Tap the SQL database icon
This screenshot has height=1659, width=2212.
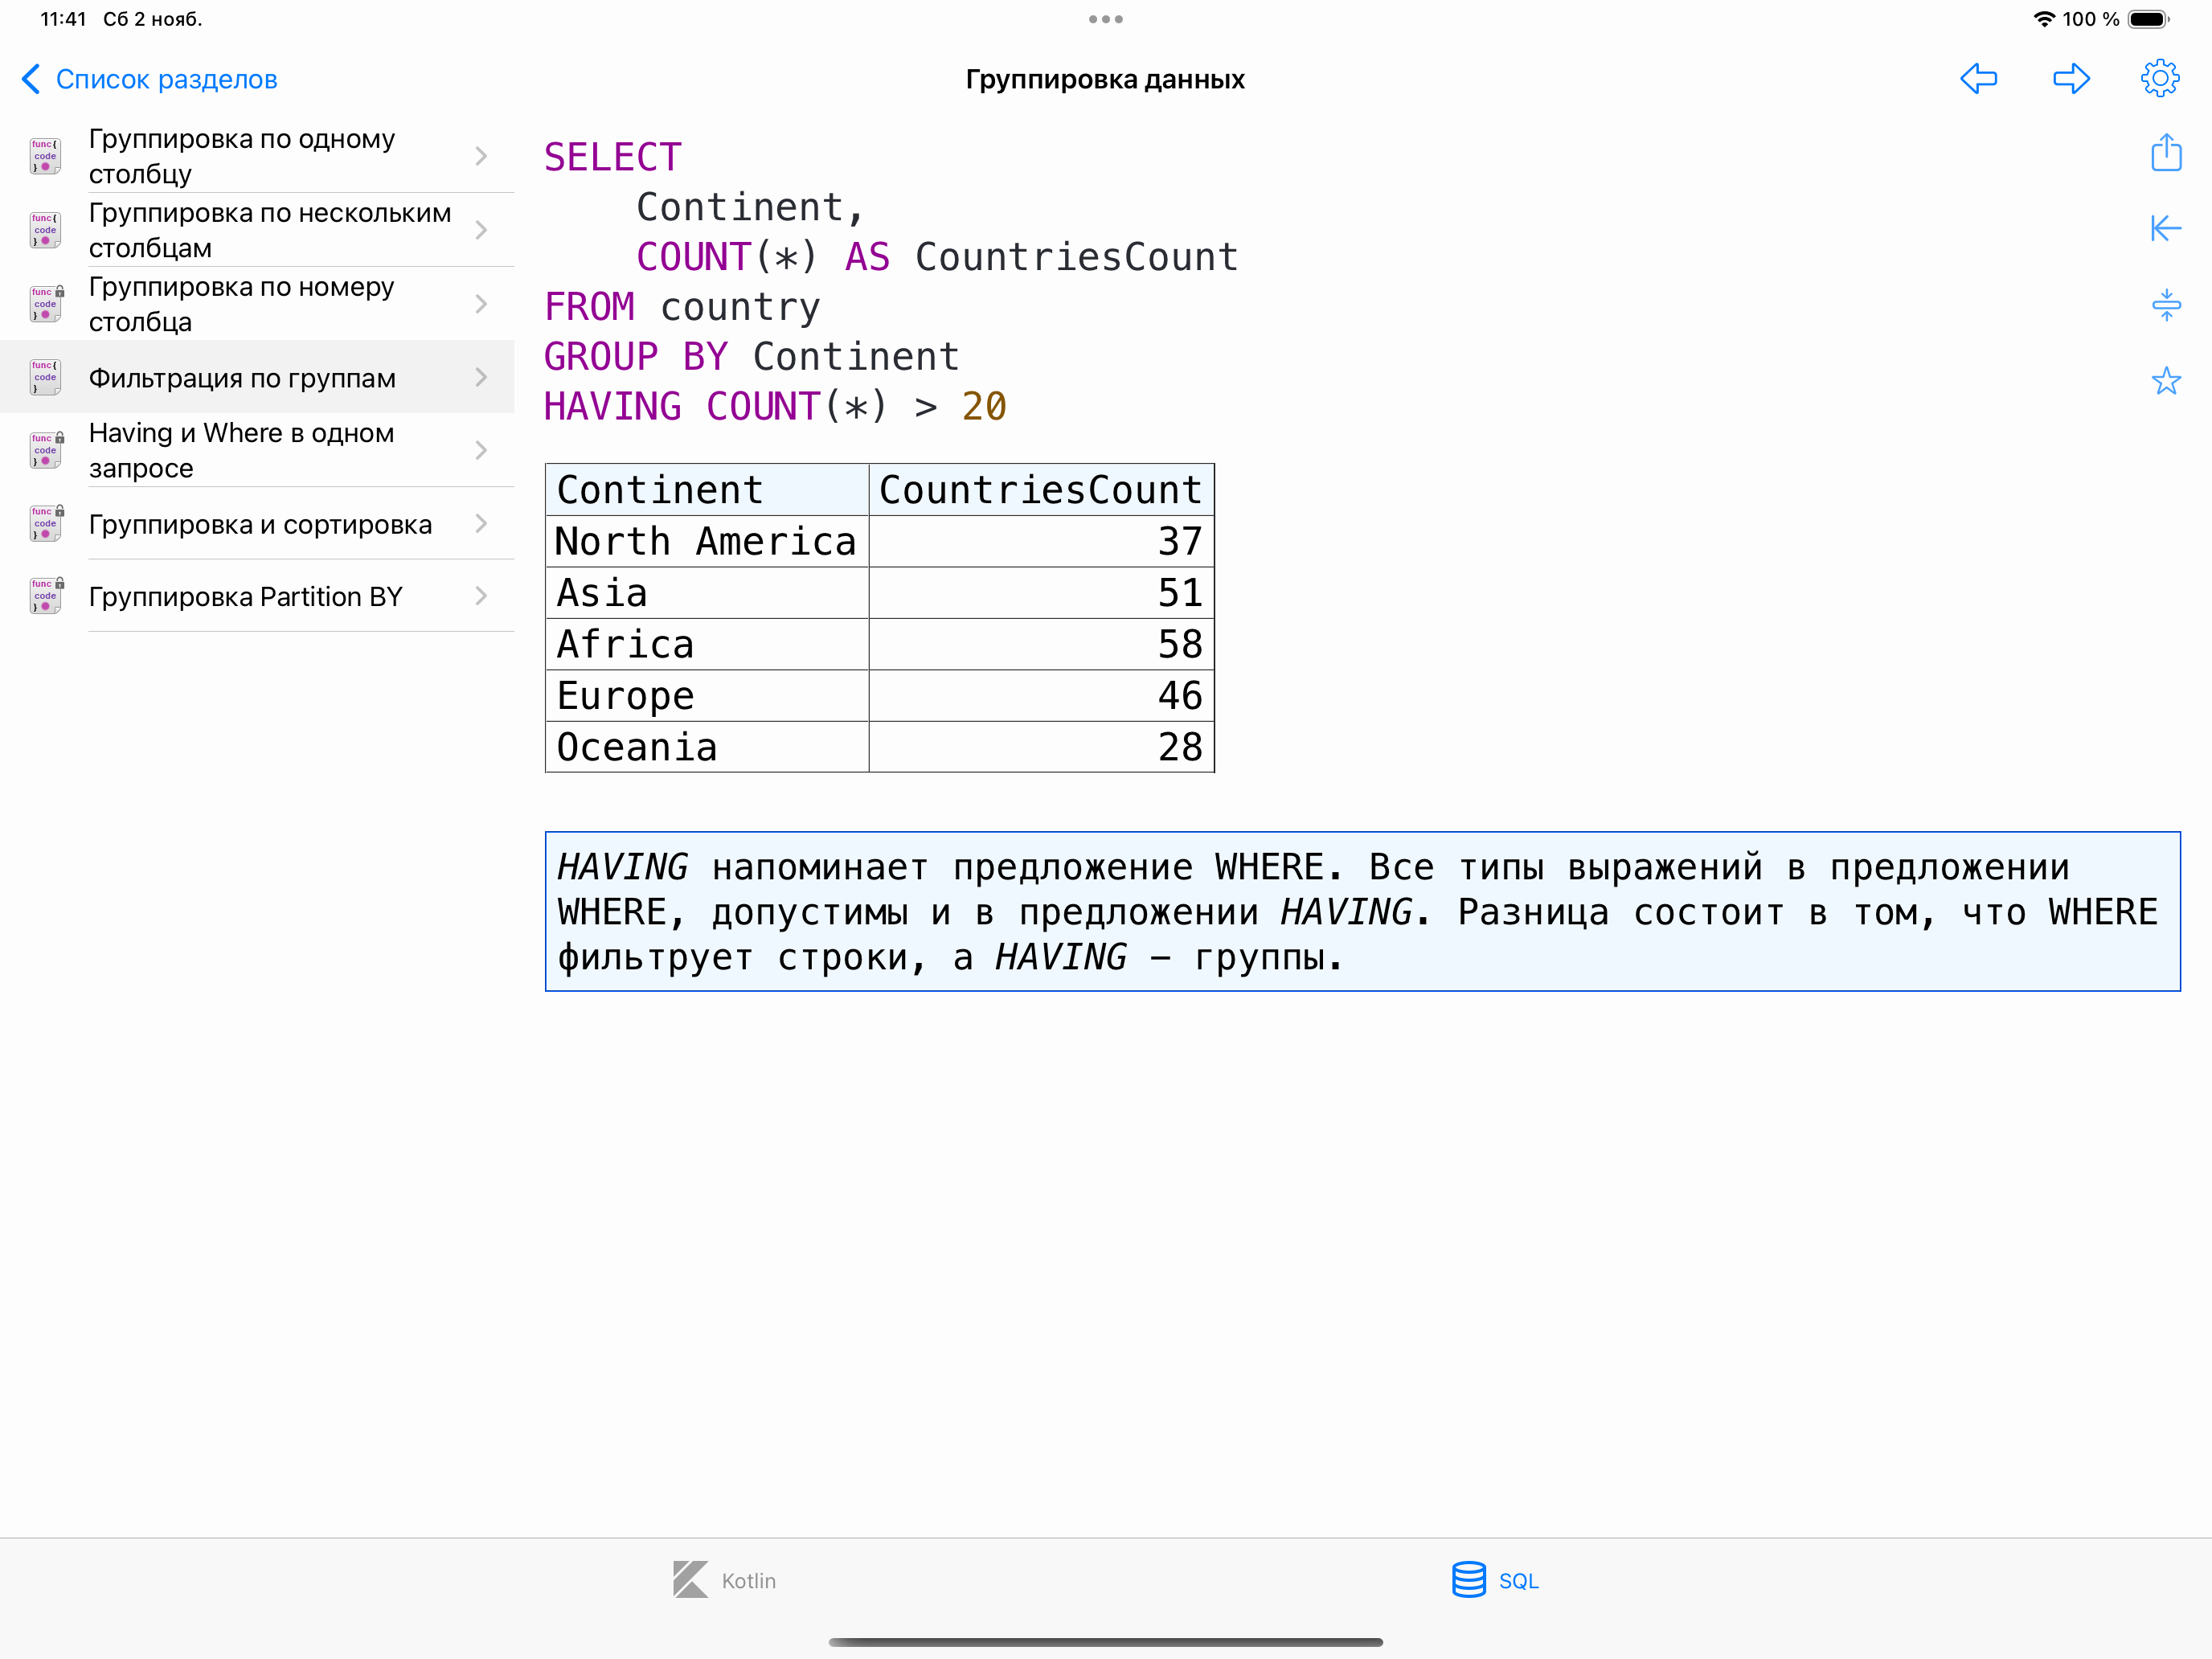(x=1468, y=1580)
